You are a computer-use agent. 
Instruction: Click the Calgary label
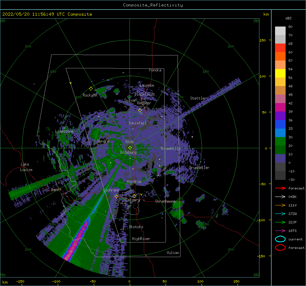[133, 200]
